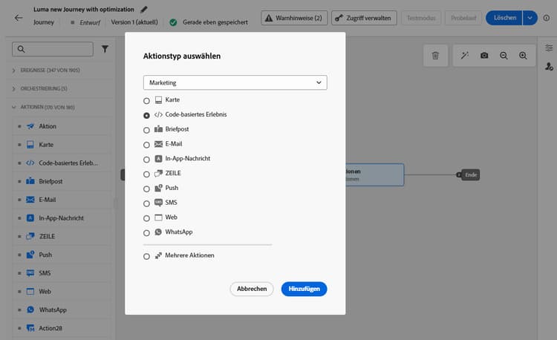The image size is (557, 340).
Task: Click the pencil icon to rename the journey
Action: [144, 10]
